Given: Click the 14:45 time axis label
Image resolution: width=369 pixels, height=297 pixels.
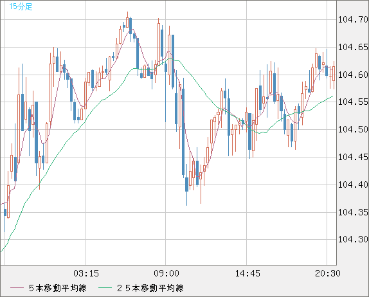Looking at the screenshot, I should coord(248,273).
